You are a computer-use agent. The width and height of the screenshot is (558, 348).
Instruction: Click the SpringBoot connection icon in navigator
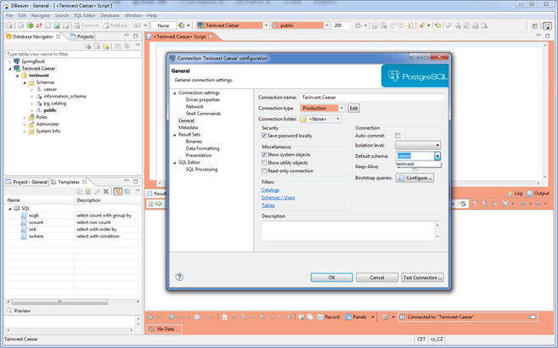(x=16, y=62)
